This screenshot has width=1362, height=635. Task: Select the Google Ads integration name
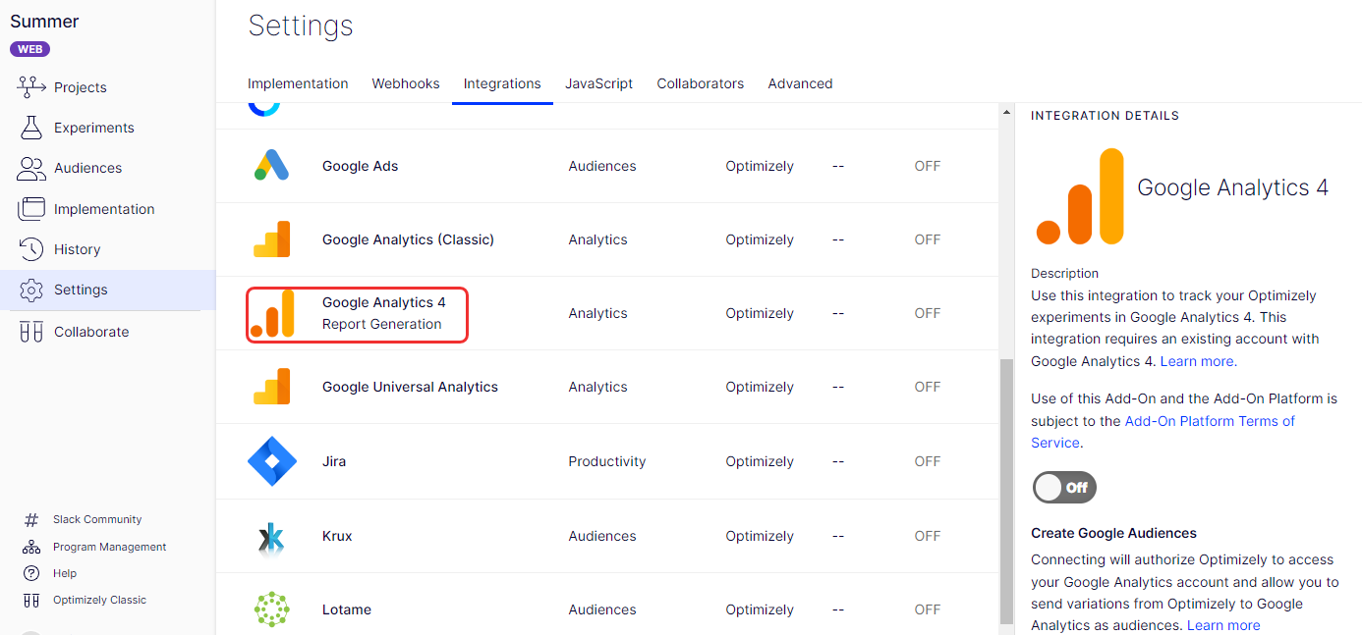tap(361, 166)
